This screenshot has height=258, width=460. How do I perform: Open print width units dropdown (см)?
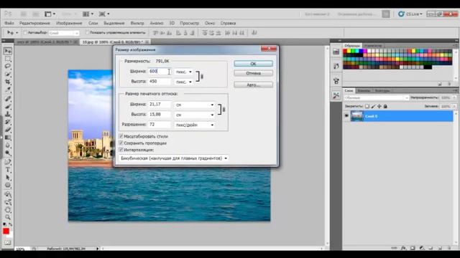click(195, 105)
